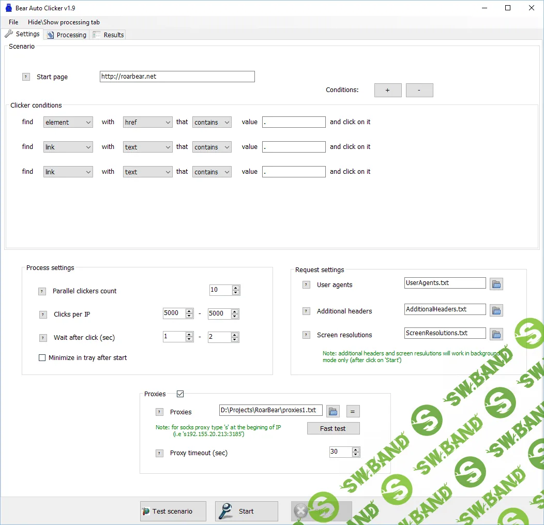Click the help icon next to Parallel clickers count

point(42,291)
